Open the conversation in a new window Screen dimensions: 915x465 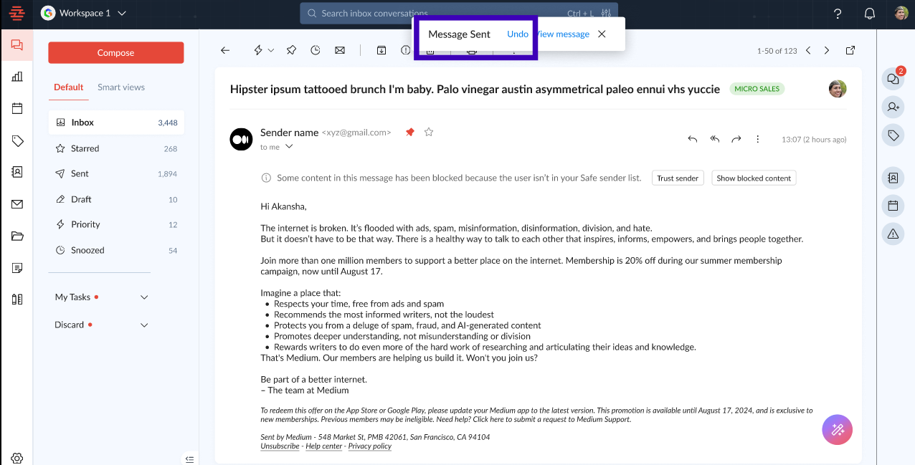(x=850, y=50)
